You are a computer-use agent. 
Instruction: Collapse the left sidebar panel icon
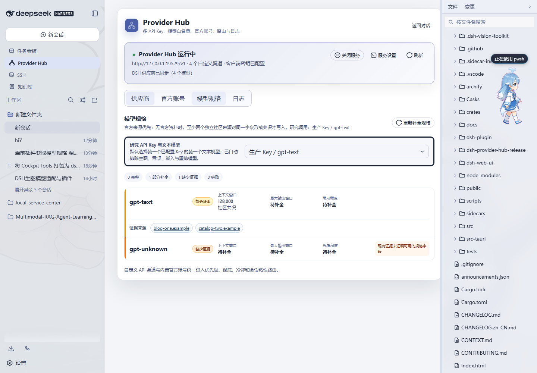[x=95, y=13]
